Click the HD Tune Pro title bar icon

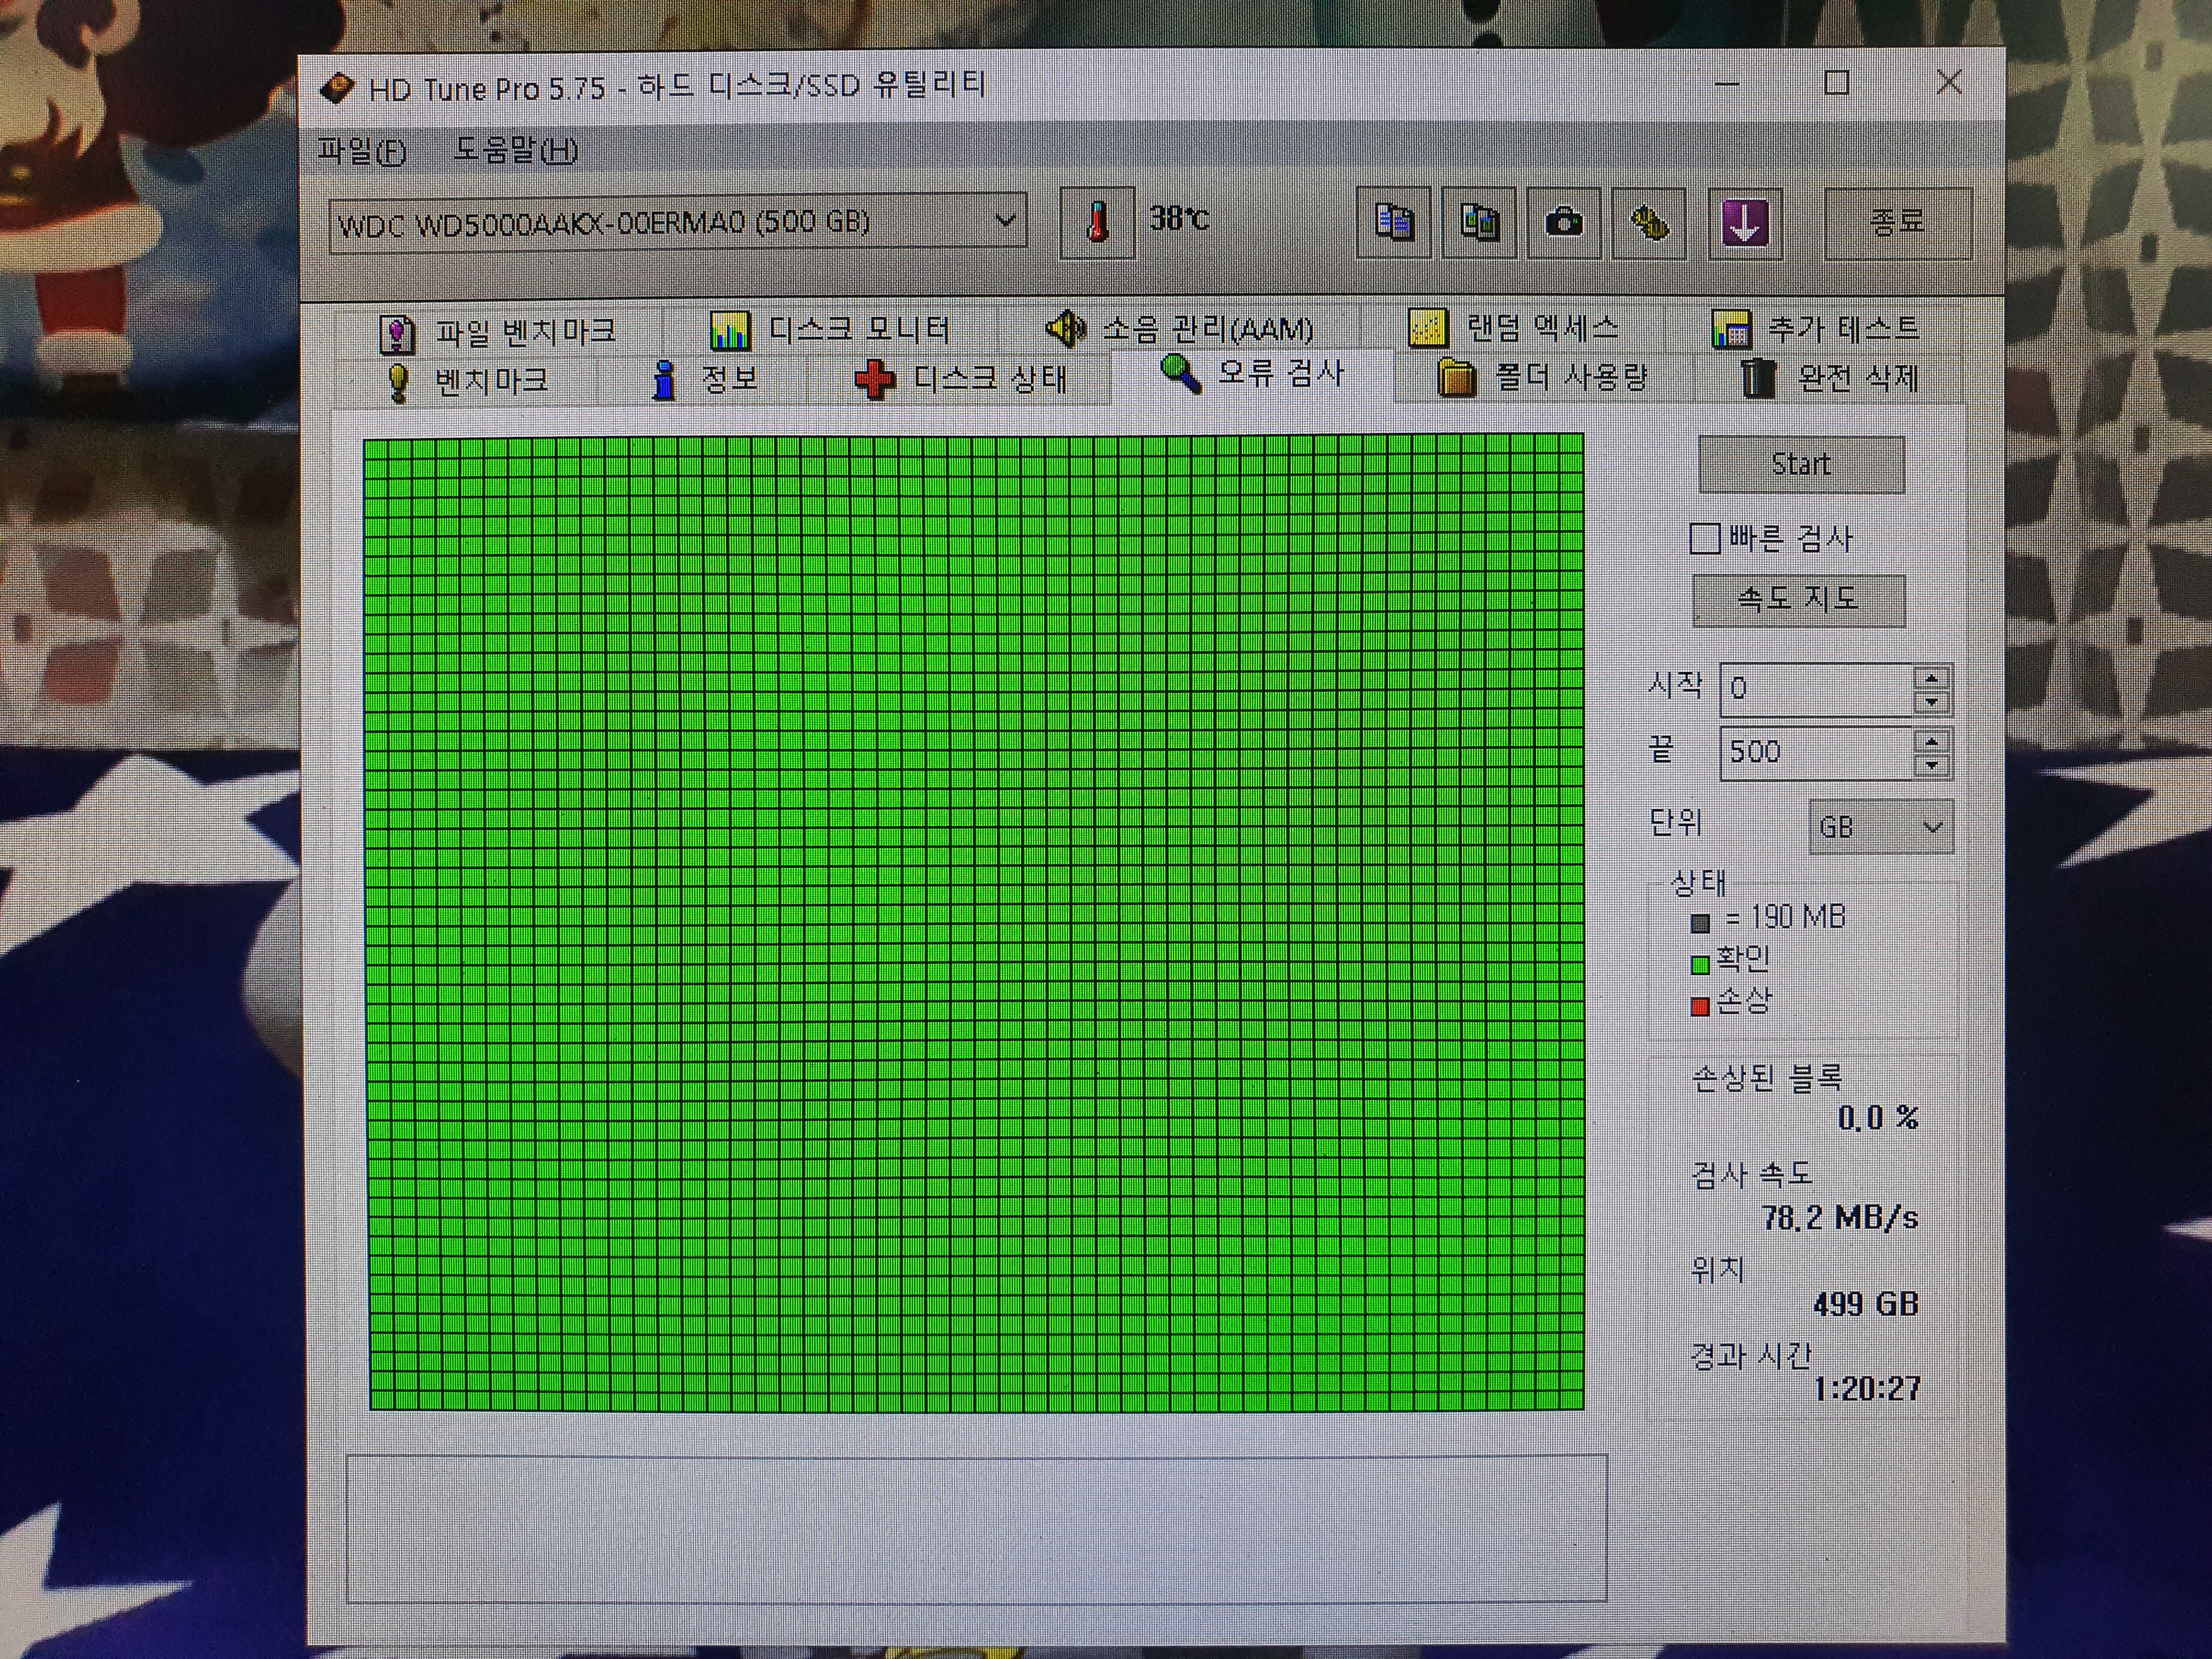pyautogui.click(x=337, y=88)
